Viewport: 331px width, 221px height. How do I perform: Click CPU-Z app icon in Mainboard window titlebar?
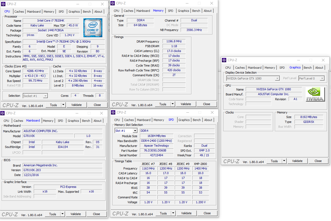point(3,113)
